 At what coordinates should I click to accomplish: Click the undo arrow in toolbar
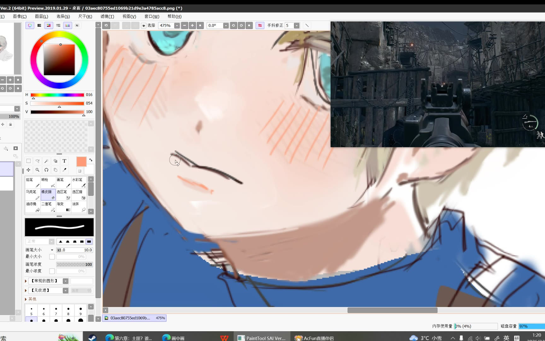pos(106,26)
